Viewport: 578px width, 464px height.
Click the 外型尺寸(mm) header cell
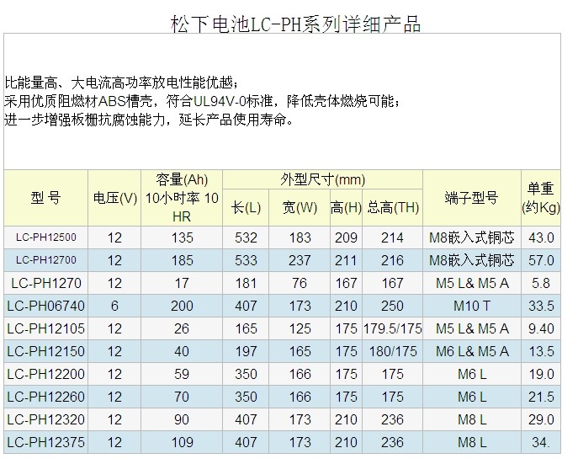(321, 180)
